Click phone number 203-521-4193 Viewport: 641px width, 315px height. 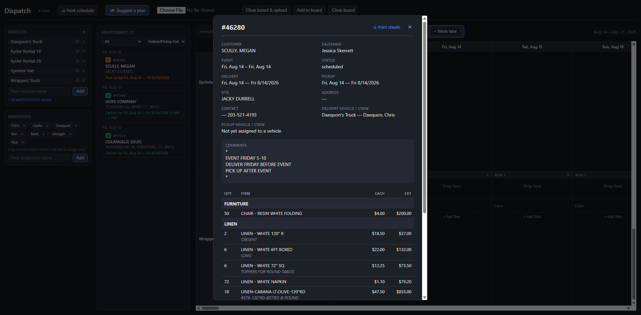click(242, 115)
